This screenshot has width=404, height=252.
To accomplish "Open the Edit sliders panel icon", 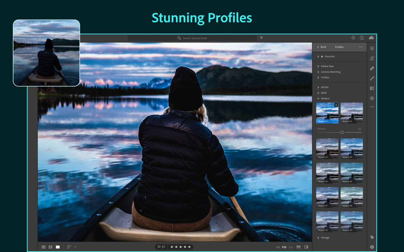I will [372, 49].
